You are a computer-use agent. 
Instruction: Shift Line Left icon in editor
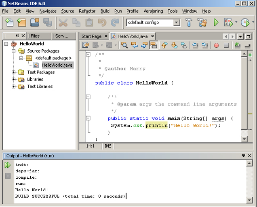click(195, 45)
